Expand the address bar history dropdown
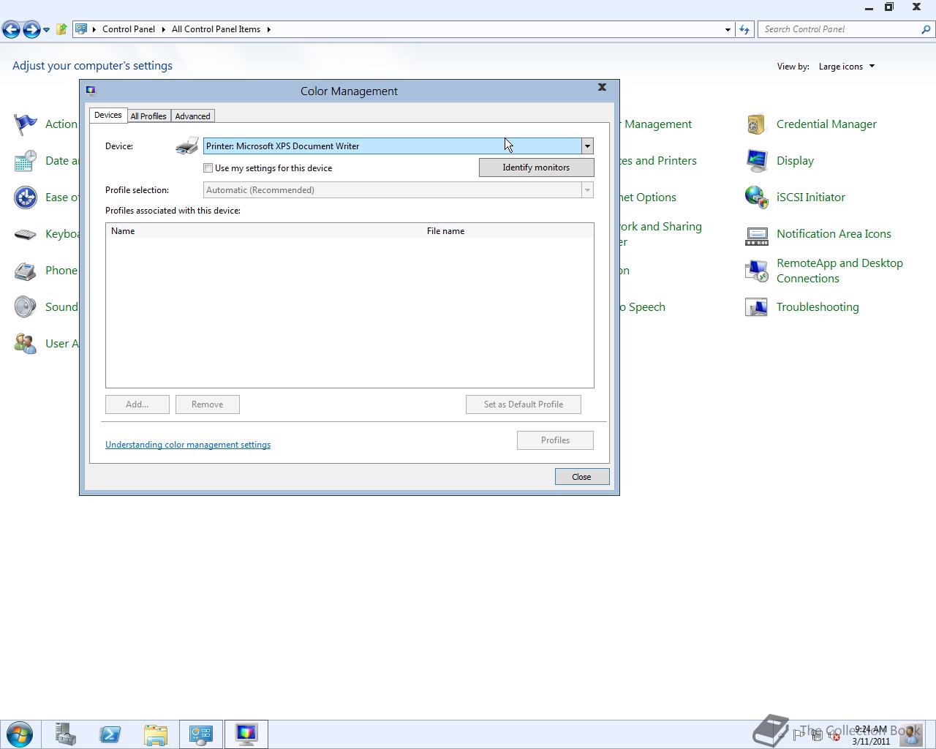 [728, 29]
